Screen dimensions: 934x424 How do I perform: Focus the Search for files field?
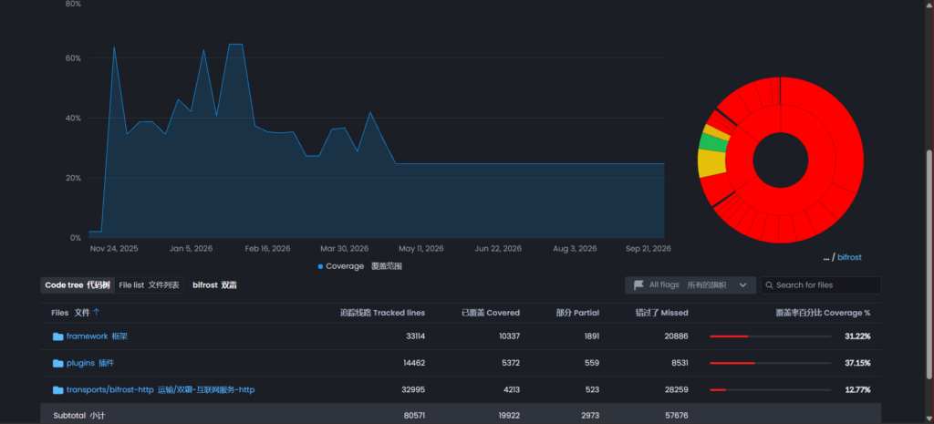point(821,285)
